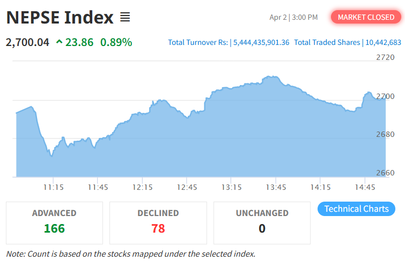This screenshot has width=405, height=269.
Task: Click the UNCHANGED 0 stocks card
Action: 262,222
